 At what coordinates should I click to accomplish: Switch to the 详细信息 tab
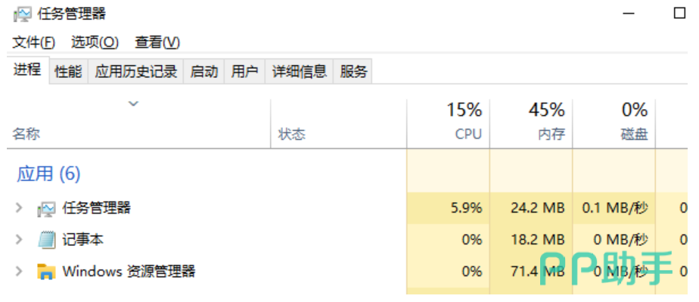click(299, 71)
